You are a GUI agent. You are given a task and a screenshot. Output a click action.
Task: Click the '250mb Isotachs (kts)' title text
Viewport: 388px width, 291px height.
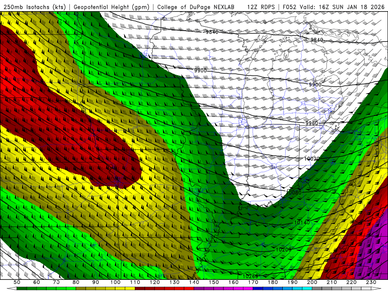coord(35,7)
